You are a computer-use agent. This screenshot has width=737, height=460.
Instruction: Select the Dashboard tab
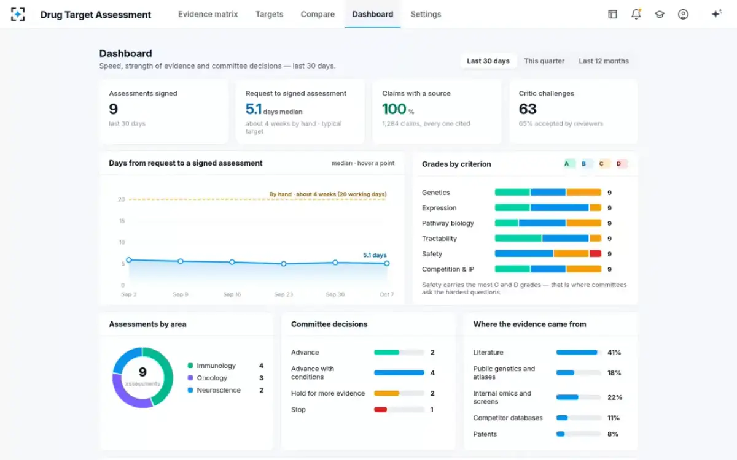pos(373,14)
